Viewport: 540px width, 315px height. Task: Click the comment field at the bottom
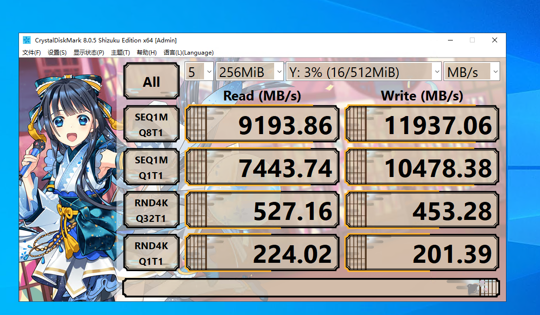pyautogui.click(x=311, y=288)
